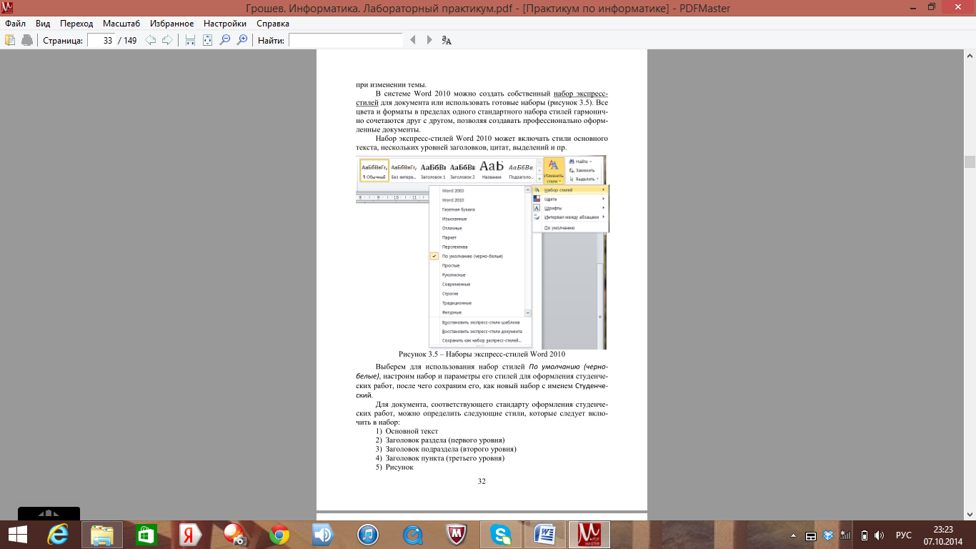The height and width of the screenshot is (549, 976).
Task: Open File Explorer from taskbar
Action: coord(102,535)
